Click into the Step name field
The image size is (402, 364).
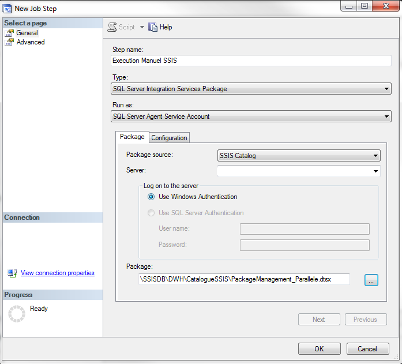point(251,61)
